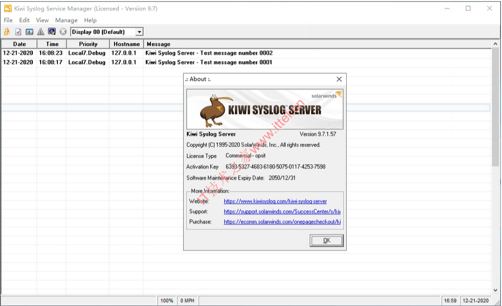Open the statistics chart icon
Image resolution: width=502 pixels, height=306 pixels.
click(x=29, y=32)
